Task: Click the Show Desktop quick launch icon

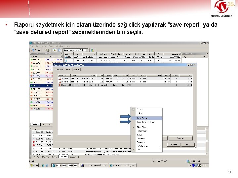Action: [x=47, y=165]
